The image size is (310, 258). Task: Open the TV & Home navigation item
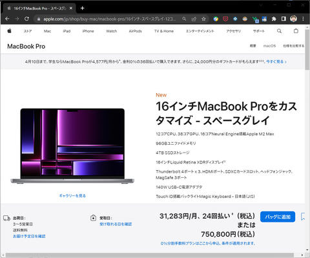coord(164,31)
